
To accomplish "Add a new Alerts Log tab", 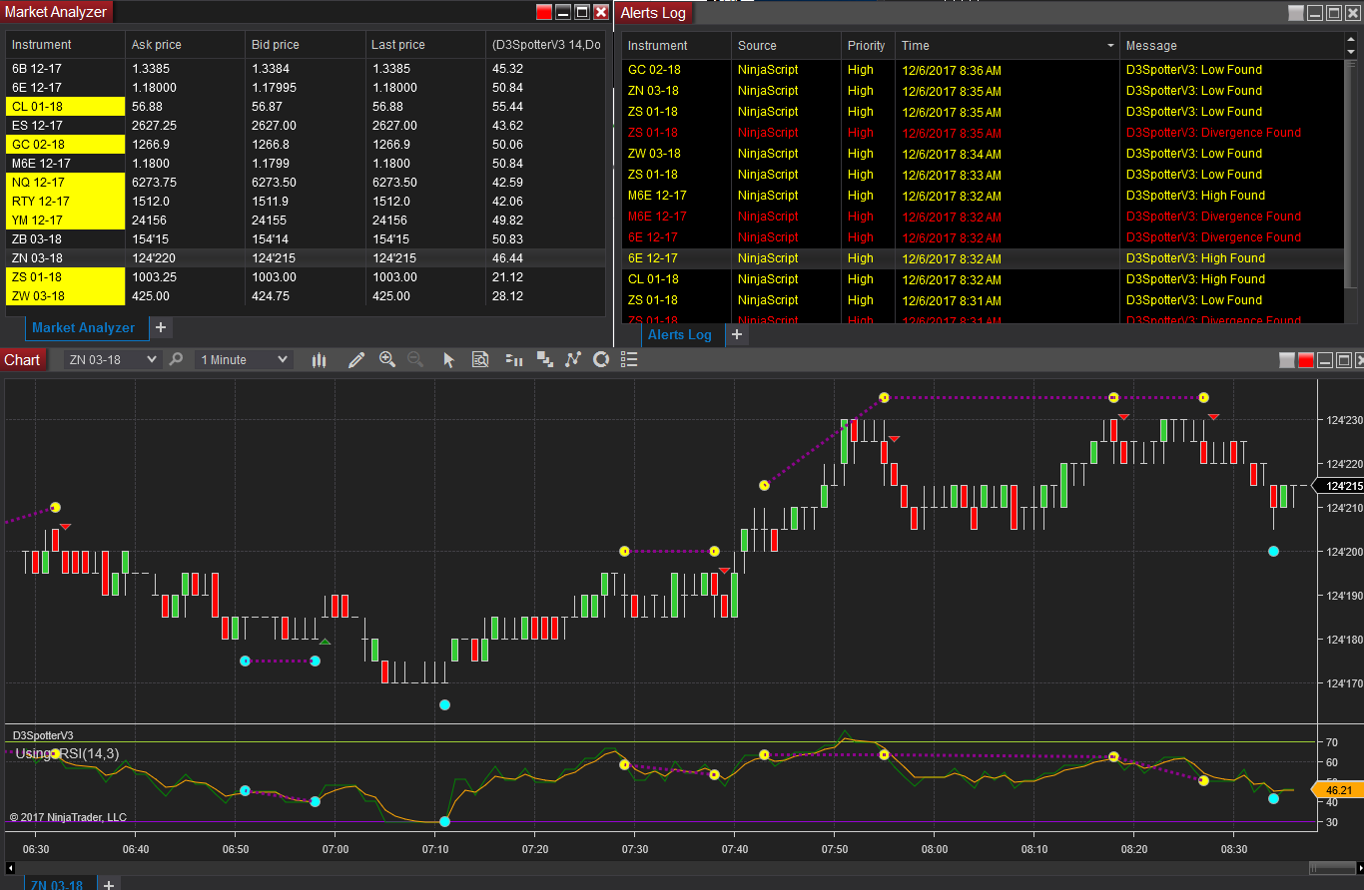I will pyautogui.click(x=736, y=334).
